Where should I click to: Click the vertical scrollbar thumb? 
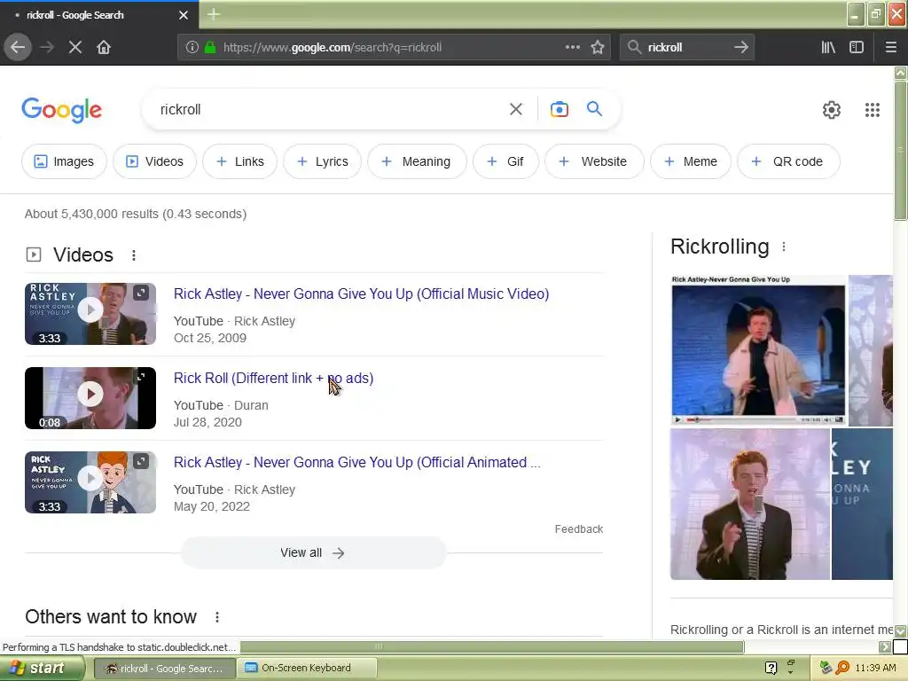click(900, 151)
